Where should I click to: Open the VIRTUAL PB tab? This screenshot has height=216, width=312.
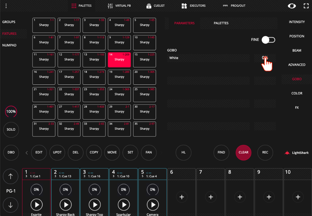[x=119, y=6]
